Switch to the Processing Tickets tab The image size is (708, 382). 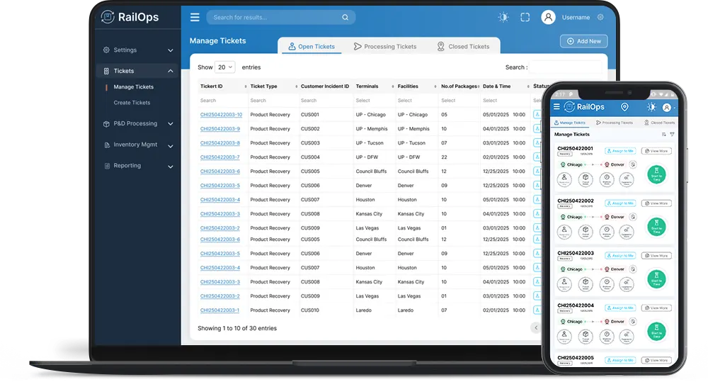click(x=385, y=47)
